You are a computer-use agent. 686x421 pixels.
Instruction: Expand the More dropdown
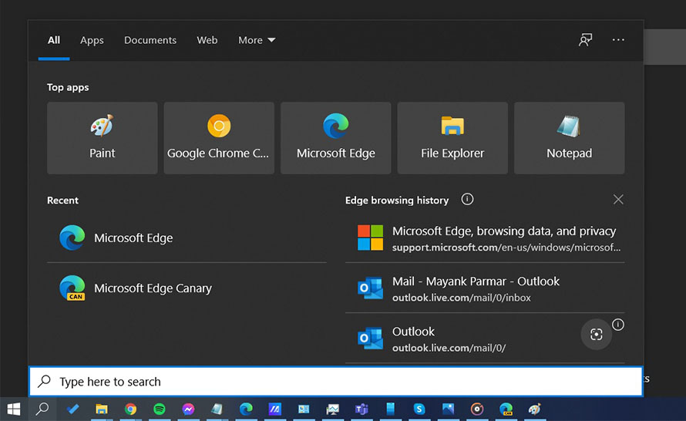(x=257, y=40)
